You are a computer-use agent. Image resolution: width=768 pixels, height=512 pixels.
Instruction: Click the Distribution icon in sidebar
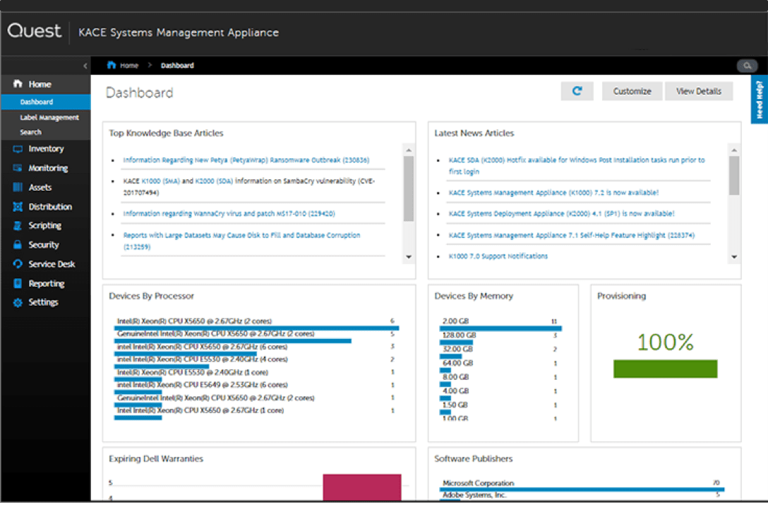(x=18, y=207)
